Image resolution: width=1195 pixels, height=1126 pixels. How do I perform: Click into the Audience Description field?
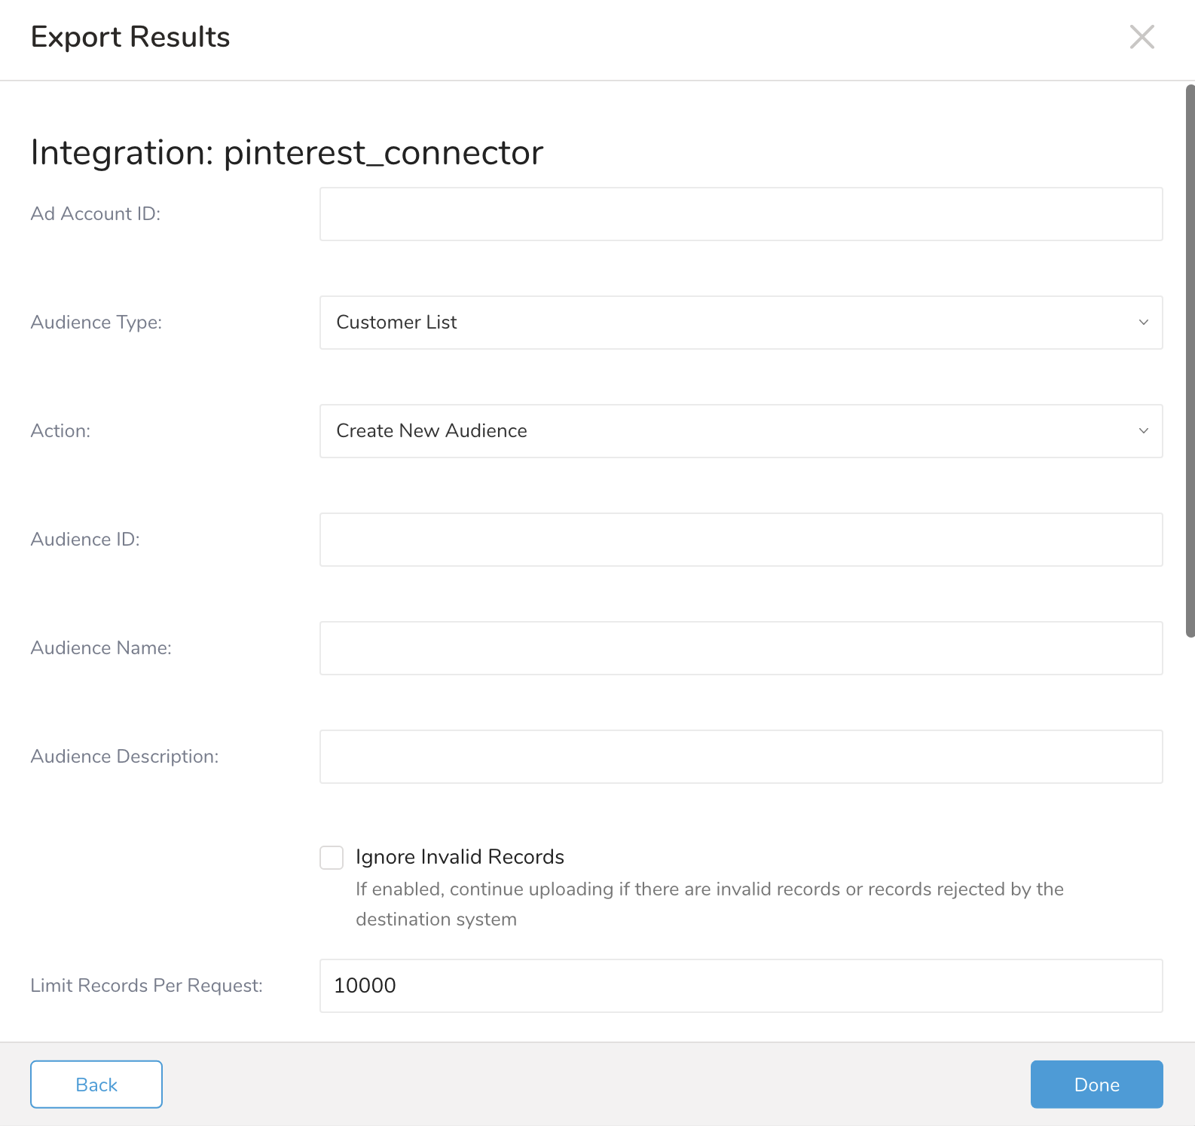(741, 757)
